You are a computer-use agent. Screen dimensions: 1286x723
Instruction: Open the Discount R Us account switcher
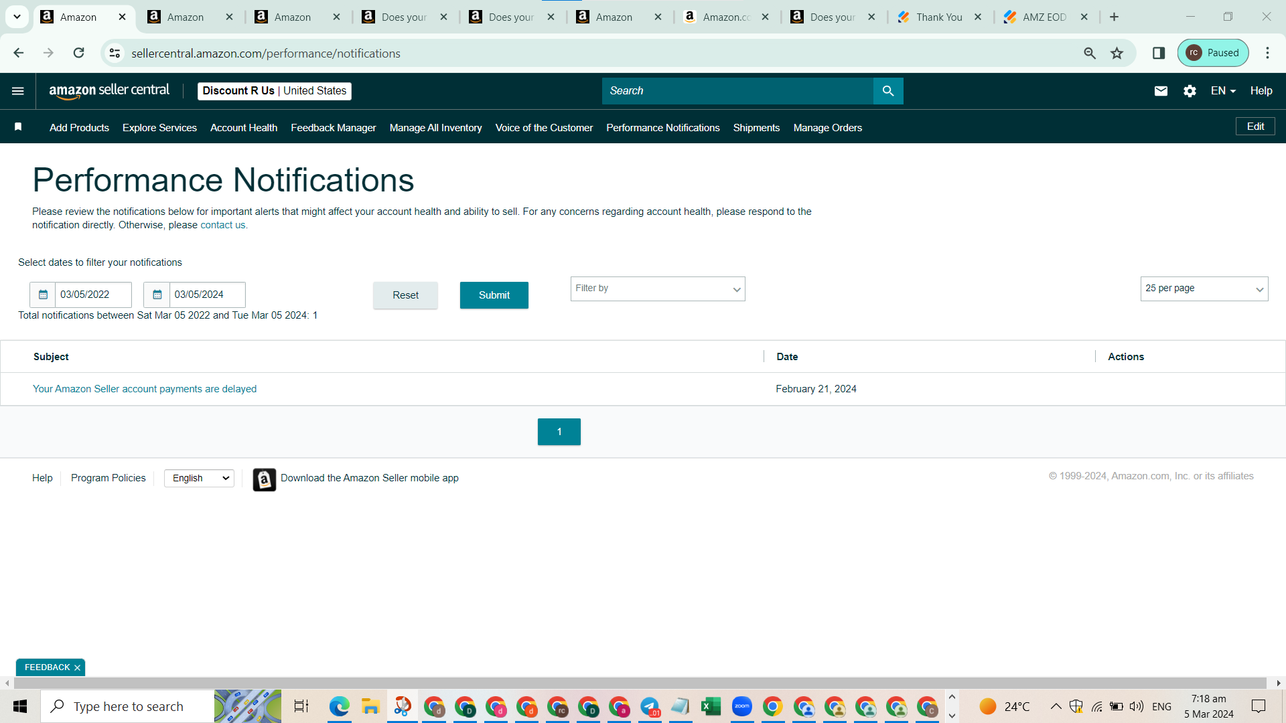[275, 91]
